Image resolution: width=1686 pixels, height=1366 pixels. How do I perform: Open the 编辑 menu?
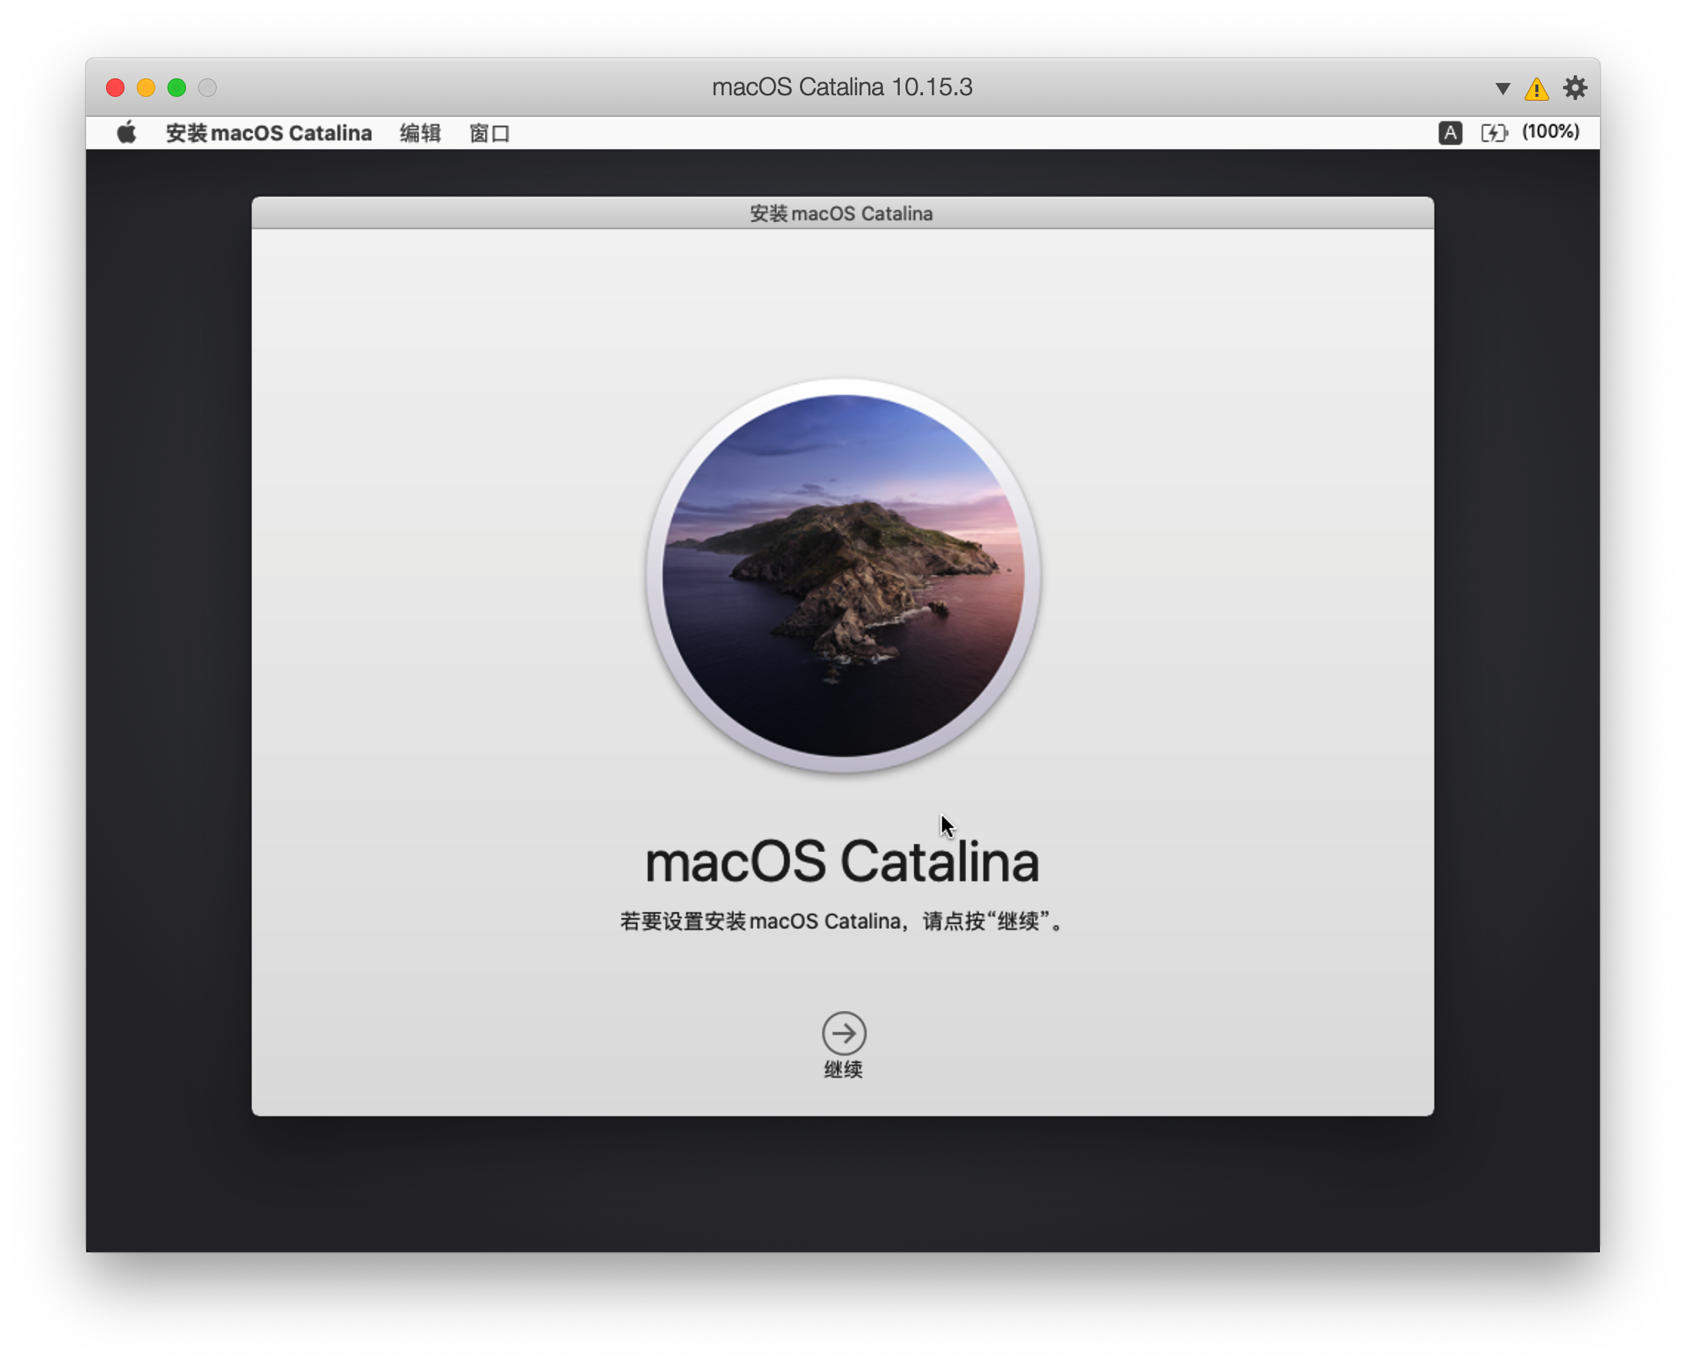coord(420,133)
